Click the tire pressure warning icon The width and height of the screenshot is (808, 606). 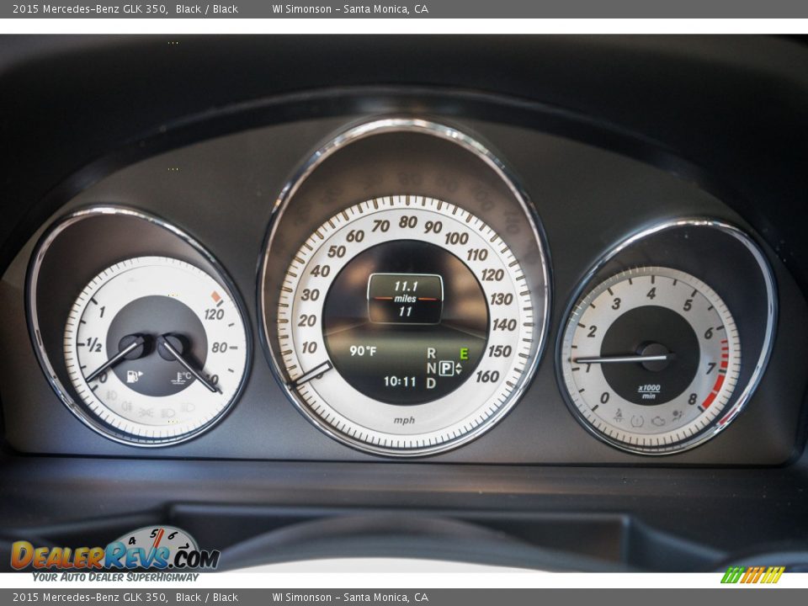636,420
